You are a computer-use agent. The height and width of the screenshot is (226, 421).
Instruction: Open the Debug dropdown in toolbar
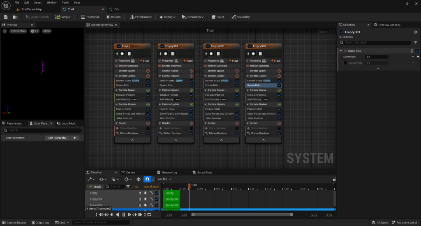168,17
